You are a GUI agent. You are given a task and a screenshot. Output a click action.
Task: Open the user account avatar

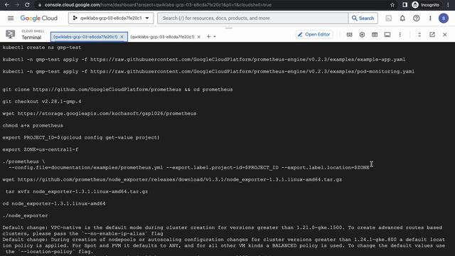pos(444,18)
